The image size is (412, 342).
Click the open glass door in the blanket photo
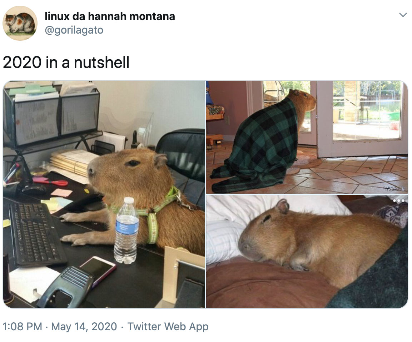tap(362, 118)
